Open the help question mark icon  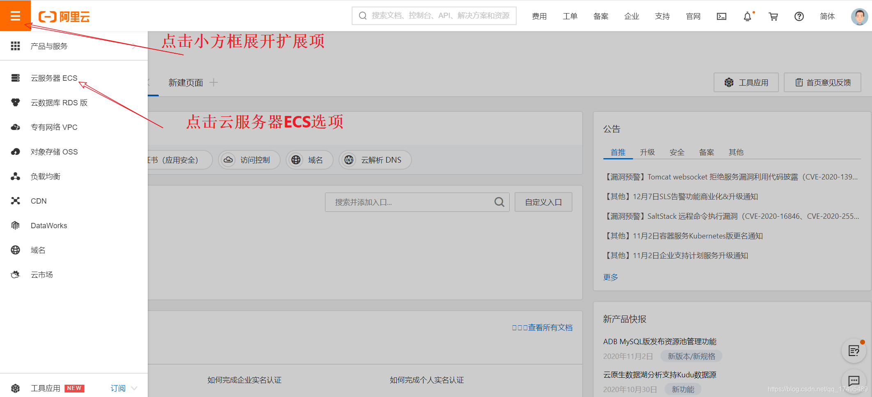coord(799,16)
